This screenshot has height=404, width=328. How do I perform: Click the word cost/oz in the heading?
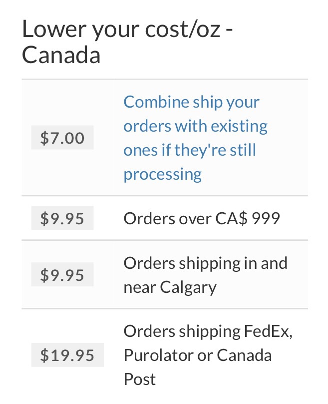183,29
